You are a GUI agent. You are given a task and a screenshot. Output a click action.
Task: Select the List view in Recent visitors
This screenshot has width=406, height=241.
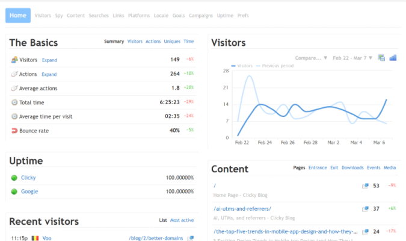tap(163, 221)
